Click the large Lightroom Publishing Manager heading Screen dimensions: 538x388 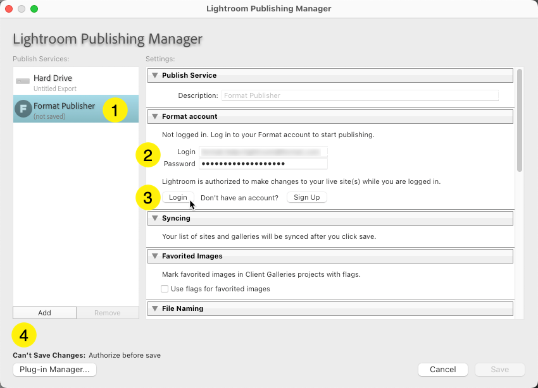pyautogui.click(x=108, y=39)
